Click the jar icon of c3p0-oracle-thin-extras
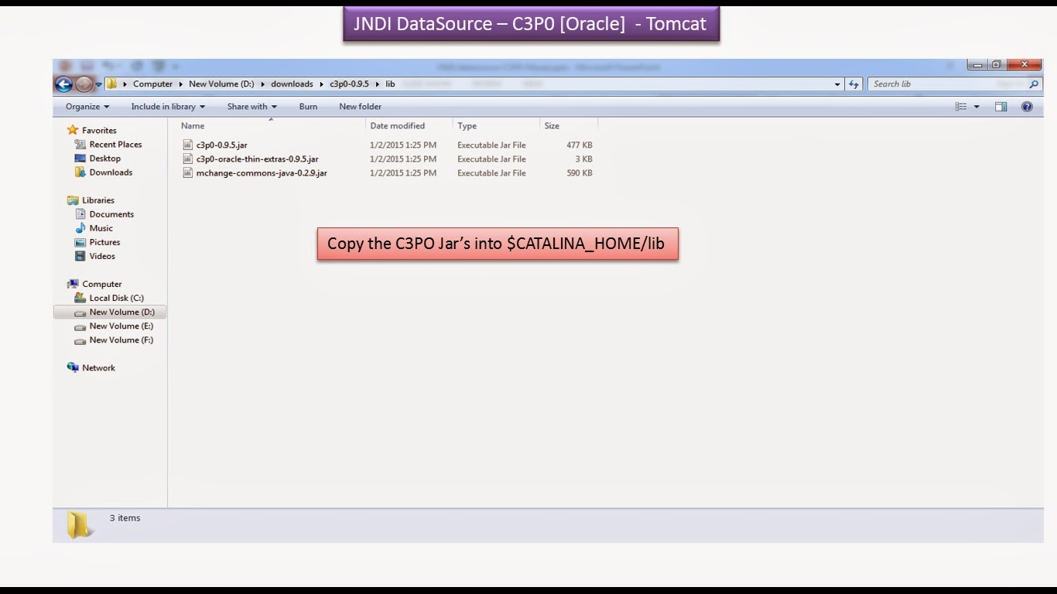The width and height of the screenshot is (1057, 594). (x=187, y=159)
